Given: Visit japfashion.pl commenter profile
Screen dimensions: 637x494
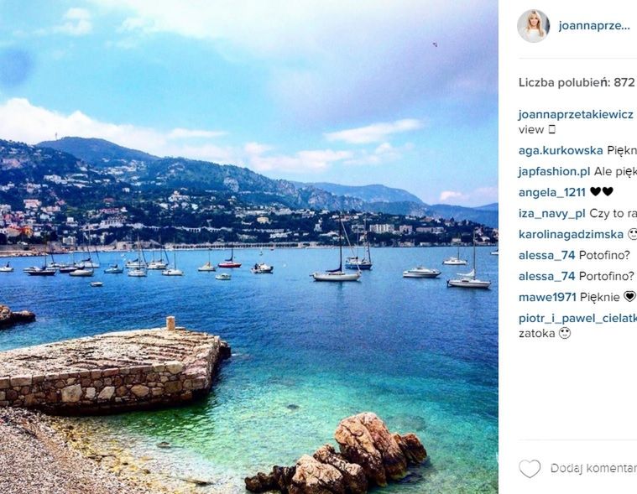Looking at the screenshot, I should point(554,172).
